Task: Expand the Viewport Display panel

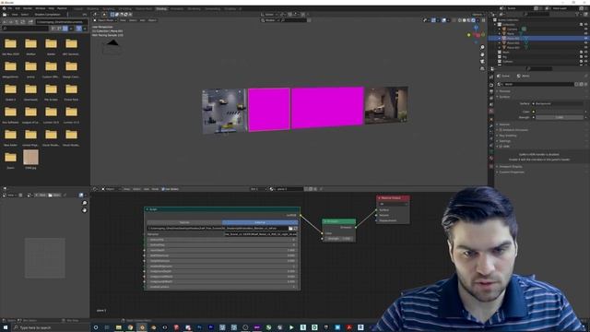Action: (510, 166)
